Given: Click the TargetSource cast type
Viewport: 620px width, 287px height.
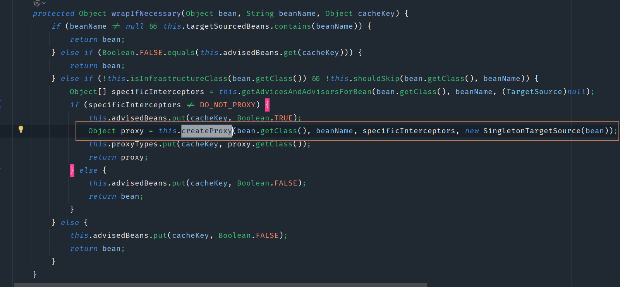Looking at the screenshot, I should click(x=534, y=92).
